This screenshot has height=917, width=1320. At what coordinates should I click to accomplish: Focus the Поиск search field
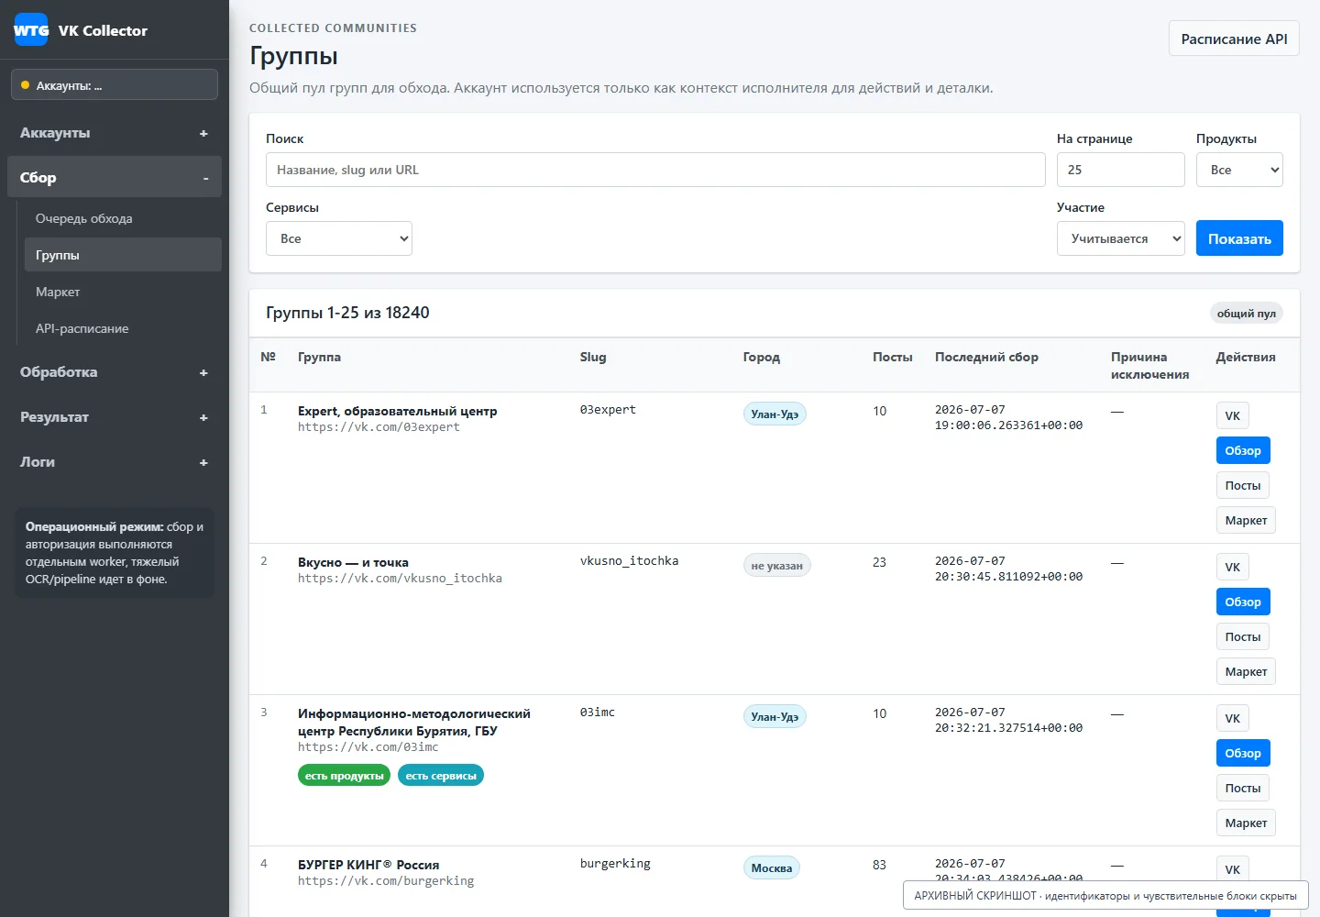point(655,170)
